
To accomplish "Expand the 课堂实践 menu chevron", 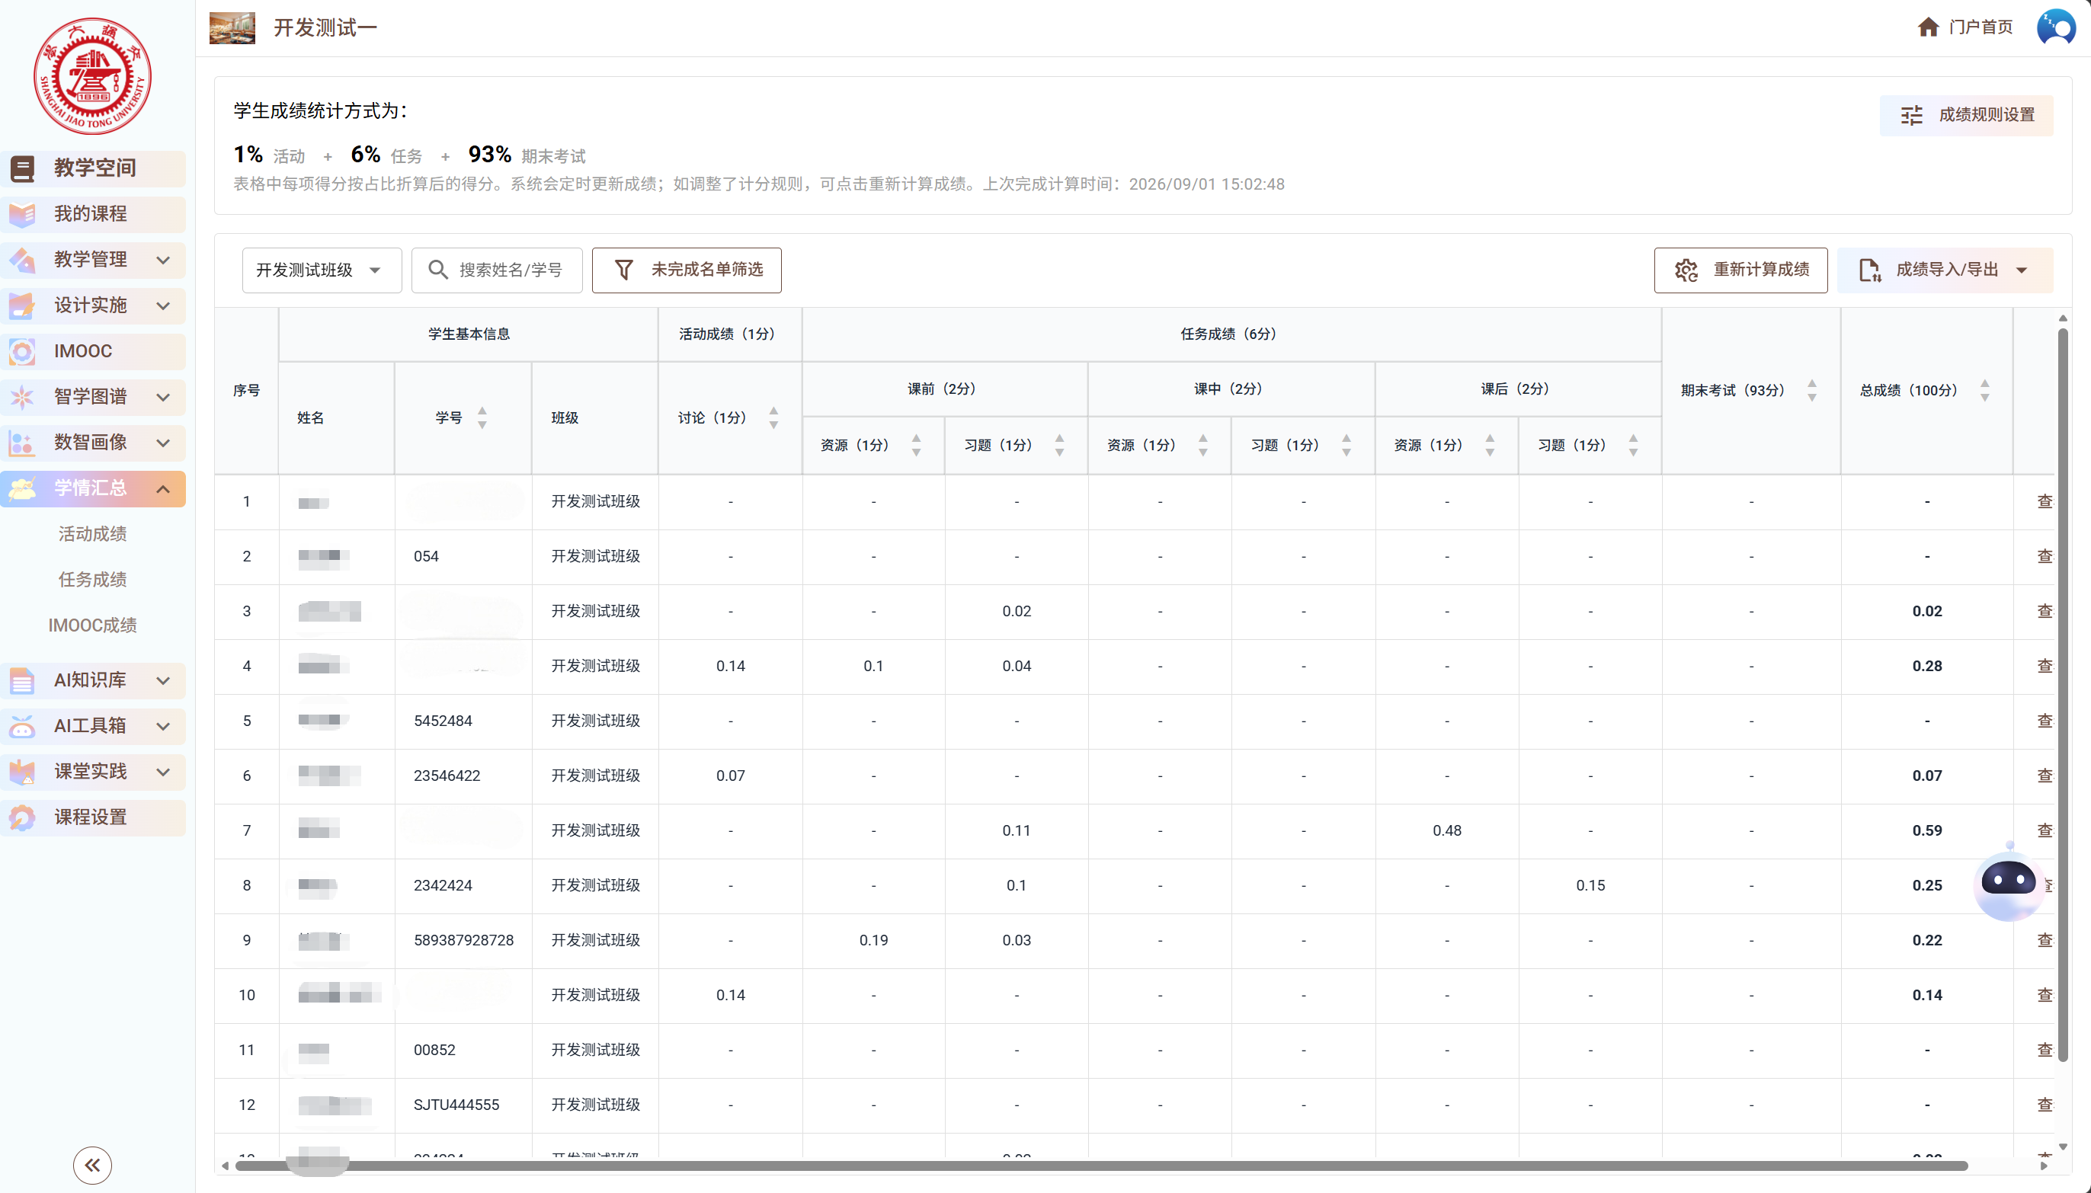I will (x=163, y=772).
